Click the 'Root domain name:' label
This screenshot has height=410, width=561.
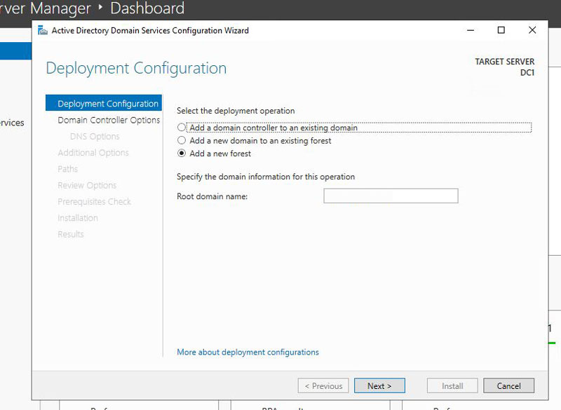point(212,196)
